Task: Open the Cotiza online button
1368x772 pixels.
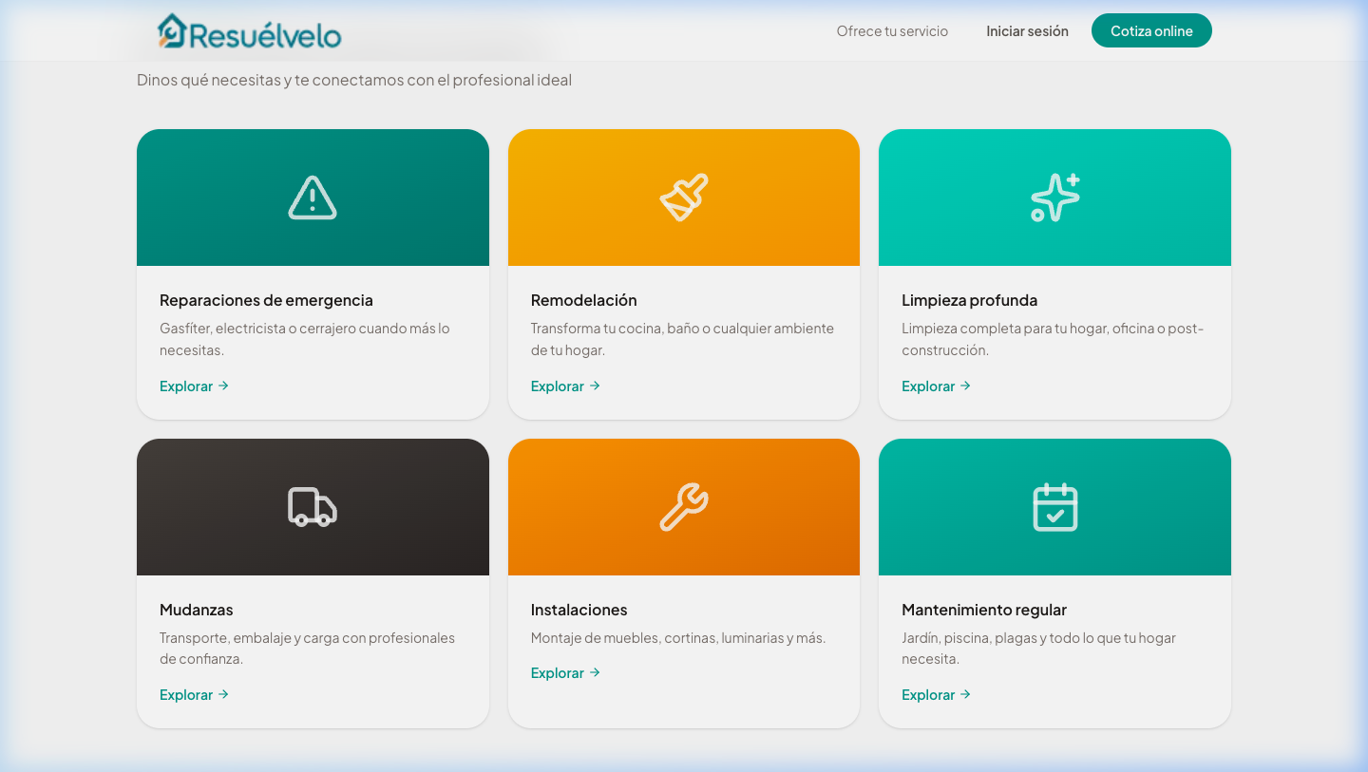Action: pos(1151,30)
